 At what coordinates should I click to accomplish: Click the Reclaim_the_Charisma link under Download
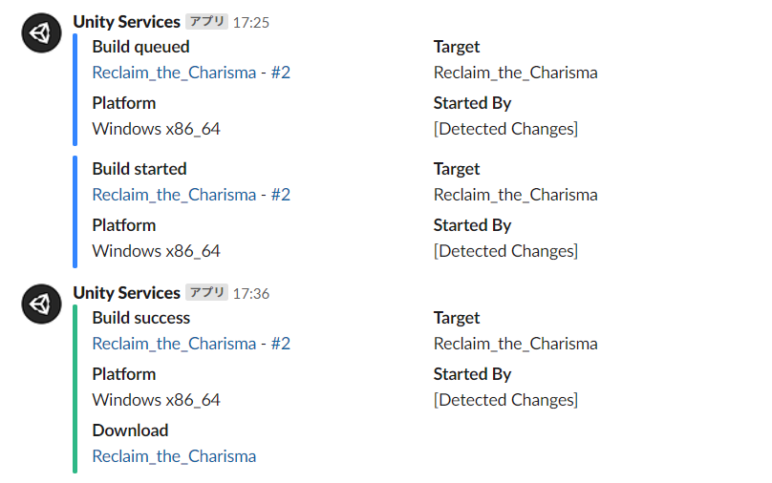(174, 456)
